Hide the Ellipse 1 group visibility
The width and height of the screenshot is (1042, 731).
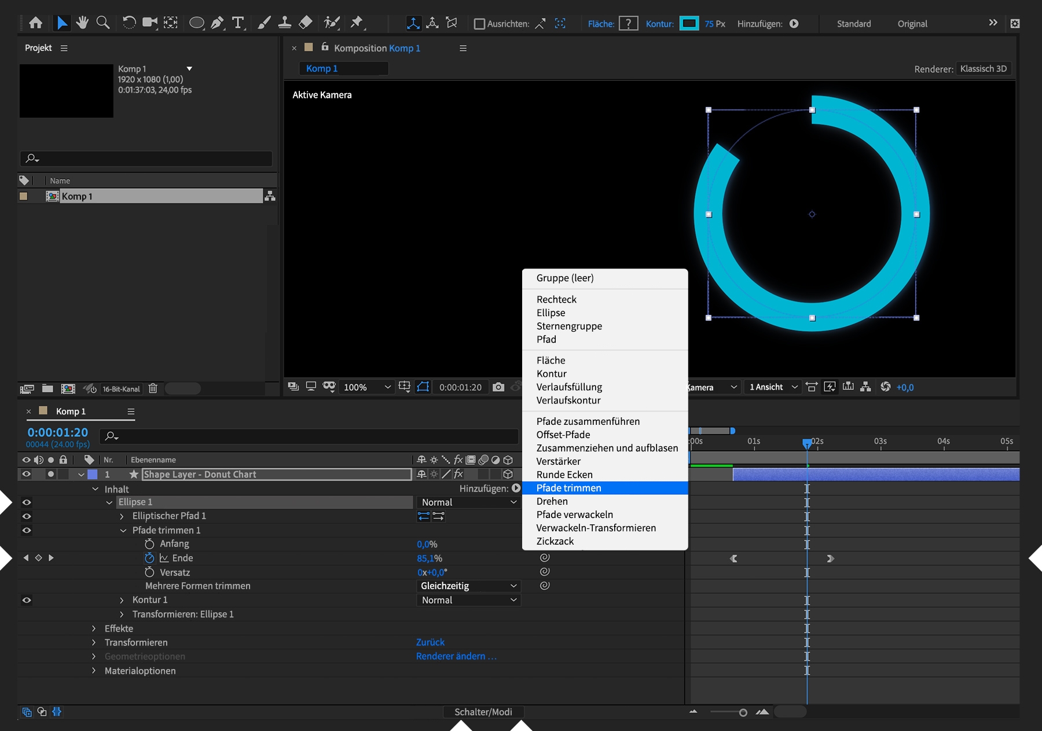click(27, 502)
